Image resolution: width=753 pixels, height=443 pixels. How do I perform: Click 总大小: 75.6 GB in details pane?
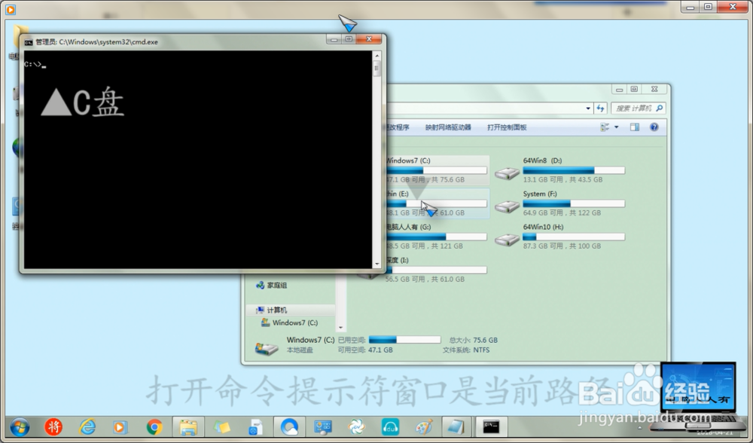tap(473, 340)
